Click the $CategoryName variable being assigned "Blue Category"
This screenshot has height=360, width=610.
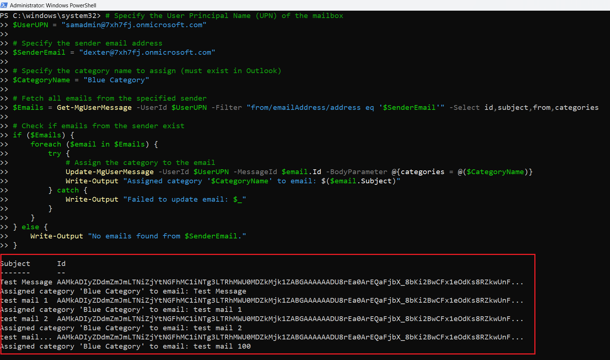click(41, 80)
